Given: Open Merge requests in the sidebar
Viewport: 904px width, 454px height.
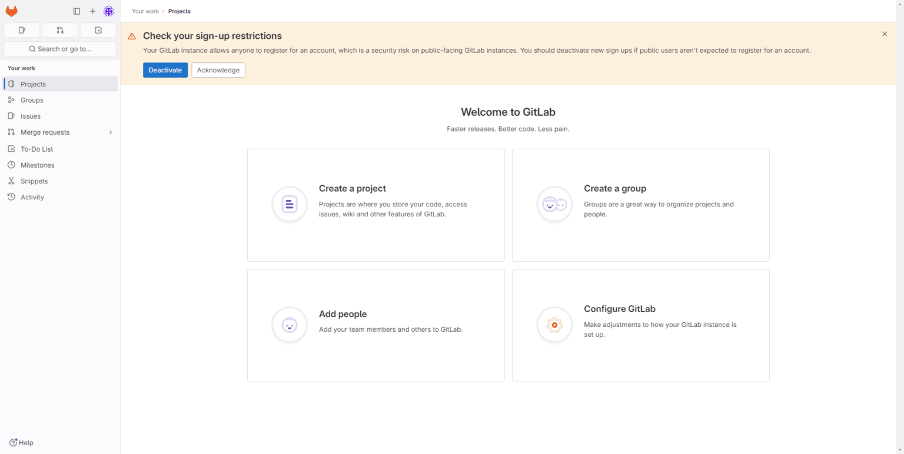Looking at the screenshot, I should [x=61, y=132].
